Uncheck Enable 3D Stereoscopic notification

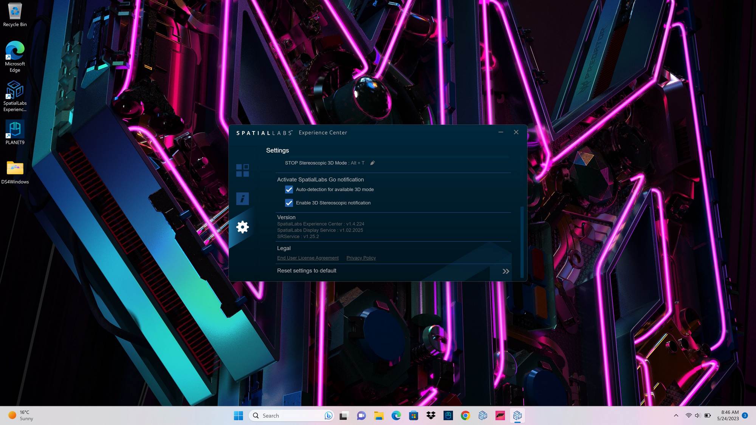click(289, 203)
